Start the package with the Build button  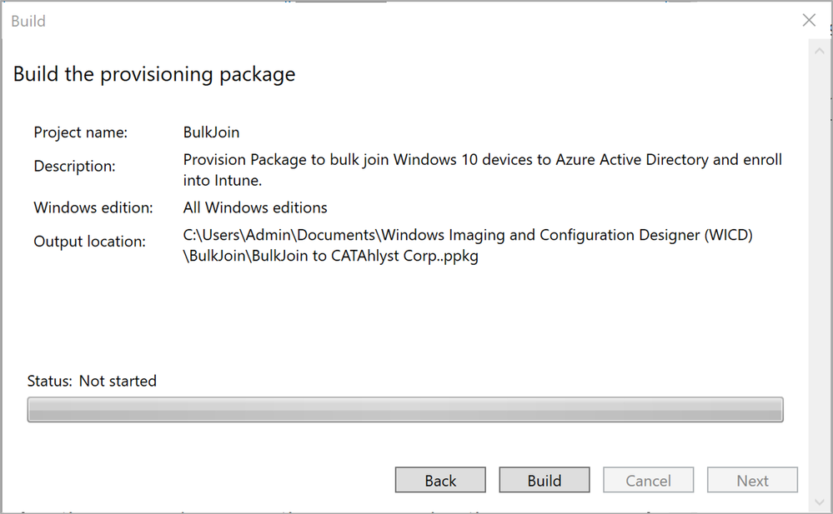544,481
